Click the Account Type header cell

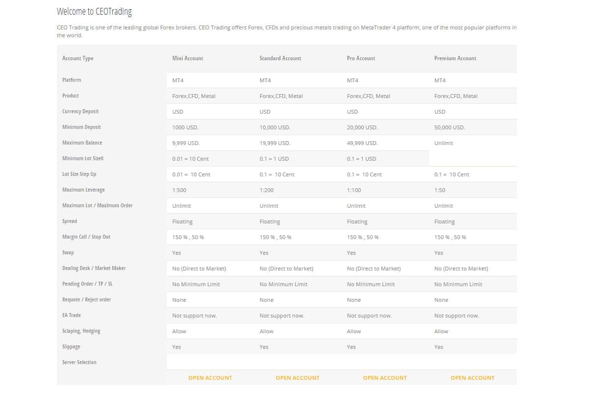point(78,58)
